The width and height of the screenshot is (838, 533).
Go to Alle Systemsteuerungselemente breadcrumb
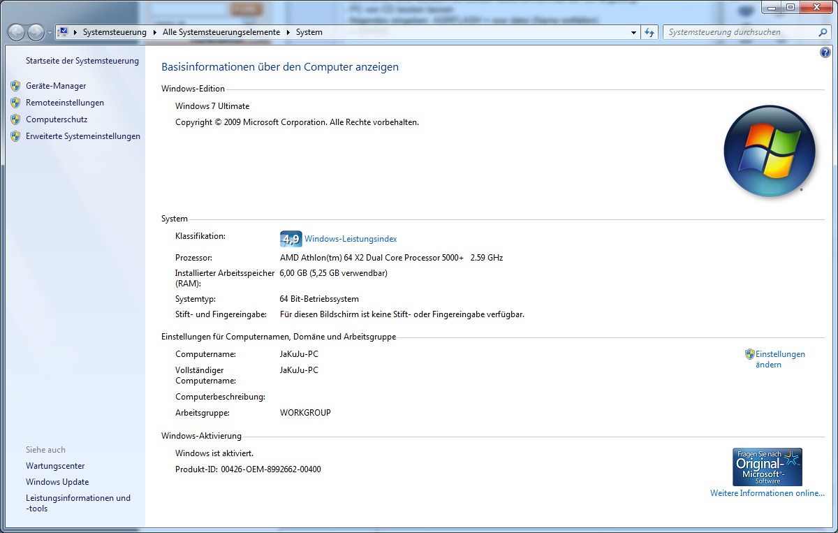(x=221, y=32)
